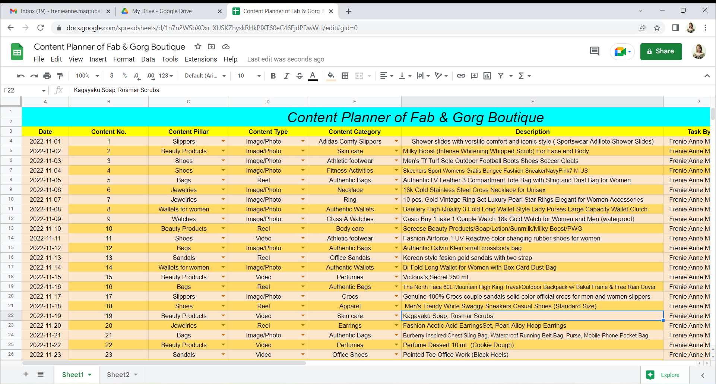Click the Name box showing F22
The image size is (716, 384).
tap(25, 90)
